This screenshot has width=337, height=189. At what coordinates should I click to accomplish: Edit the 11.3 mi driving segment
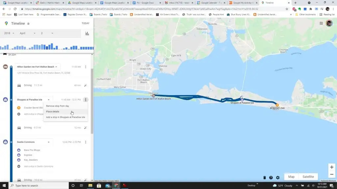point(86,85)
